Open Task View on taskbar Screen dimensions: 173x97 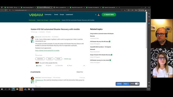[x=9, y=89]
